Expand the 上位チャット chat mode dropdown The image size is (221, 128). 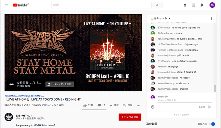pos(161,18)
